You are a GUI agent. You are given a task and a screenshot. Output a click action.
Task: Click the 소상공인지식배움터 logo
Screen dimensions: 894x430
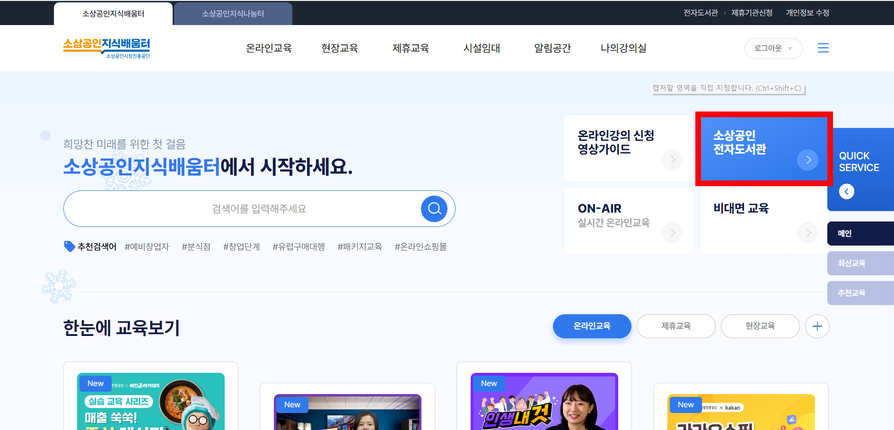pyautogui.click(x=107, y=47)
